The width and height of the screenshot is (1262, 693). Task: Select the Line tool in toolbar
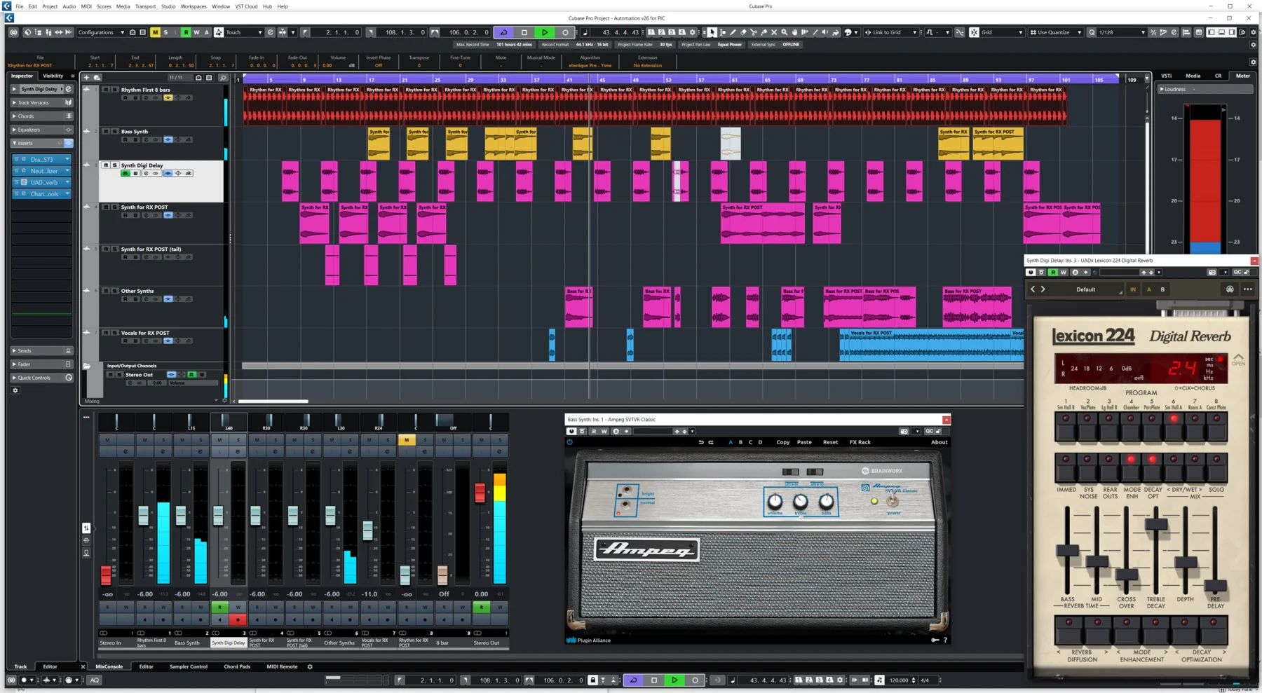point(815,32)
